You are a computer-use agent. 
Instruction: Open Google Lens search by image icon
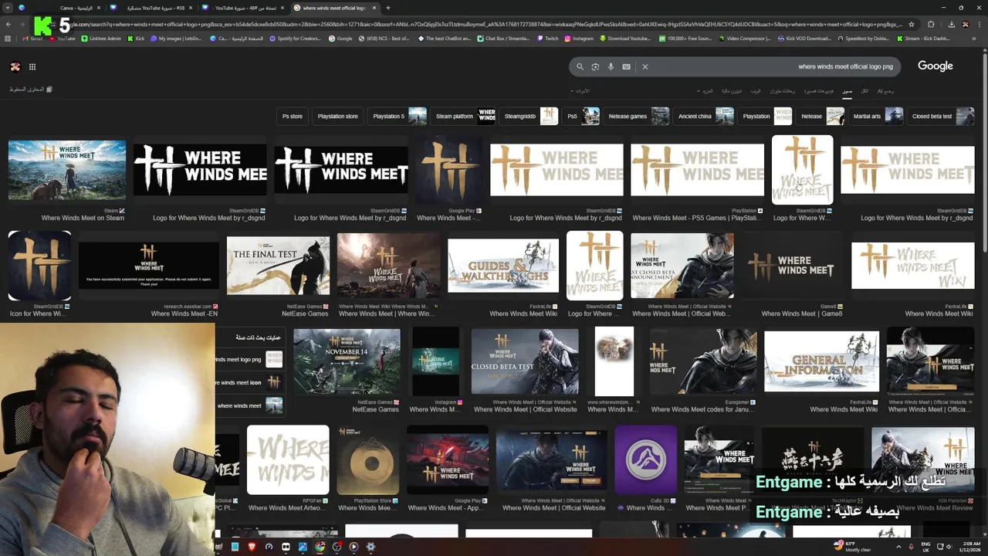pyautogui.click(x=595, y=66)
